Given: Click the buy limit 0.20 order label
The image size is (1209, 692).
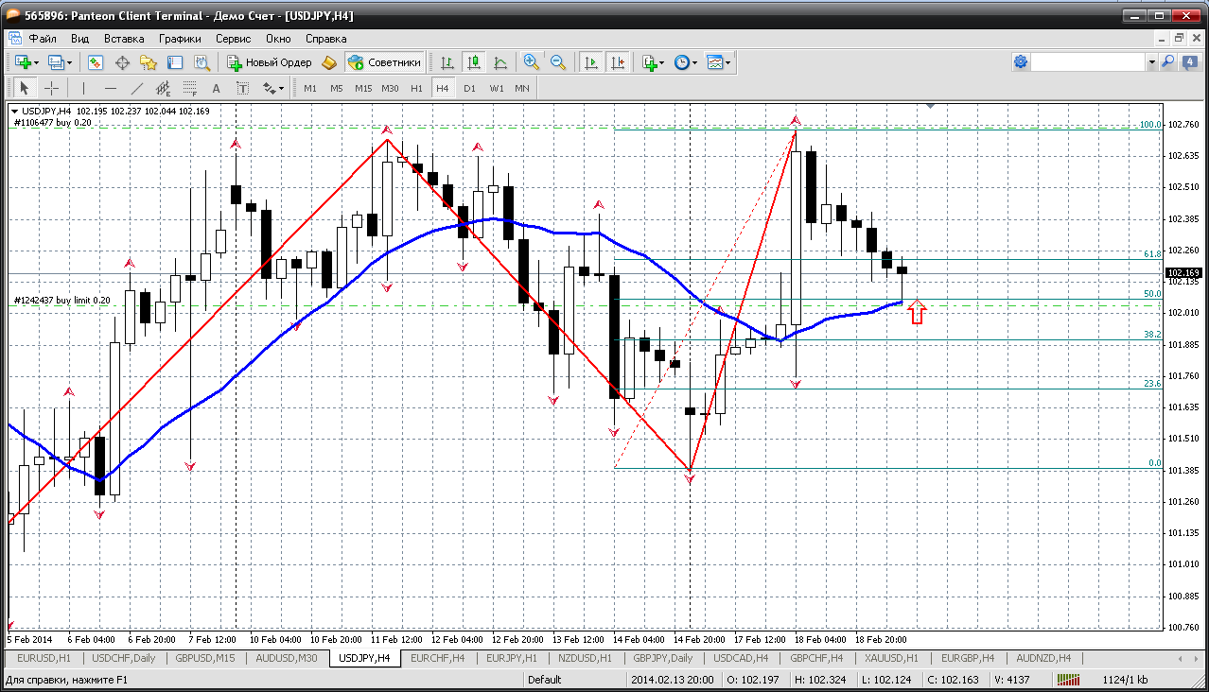Looking at the screenshot, I should [x=61, y=301].
